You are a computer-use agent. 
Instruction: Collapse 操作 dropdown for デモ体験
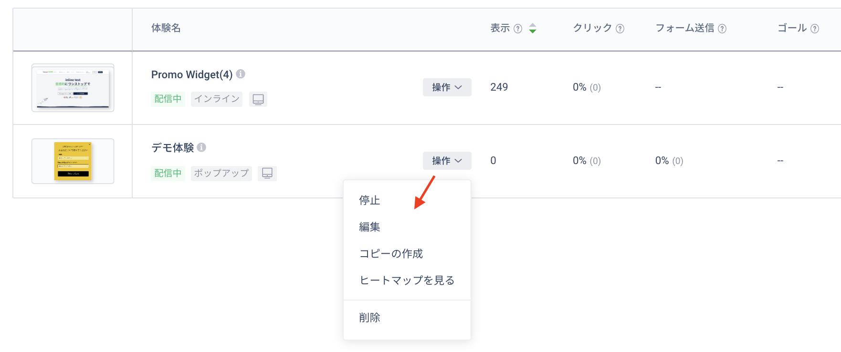point(447,161)
